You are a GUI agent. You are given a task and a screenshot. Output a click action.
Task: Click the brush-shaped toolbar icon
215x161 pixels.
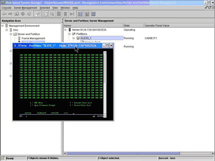tap(37, 14)
